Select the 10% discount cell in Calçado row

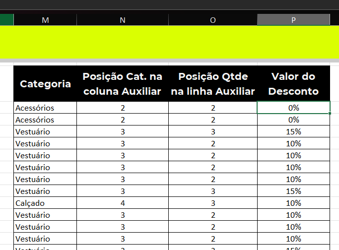[x=293, y=203]
